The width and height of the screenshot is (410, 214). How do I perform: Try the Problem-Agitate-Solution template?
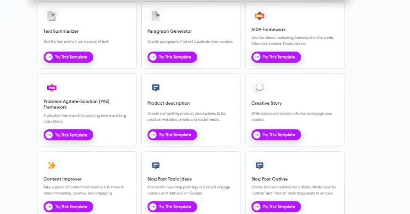(68, 135)
